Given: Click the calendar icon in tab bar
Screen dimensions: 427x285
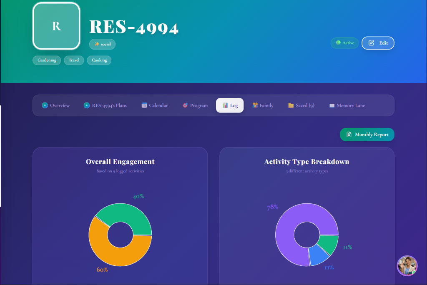Looking at the screenshot, I should tap(144, 105).
